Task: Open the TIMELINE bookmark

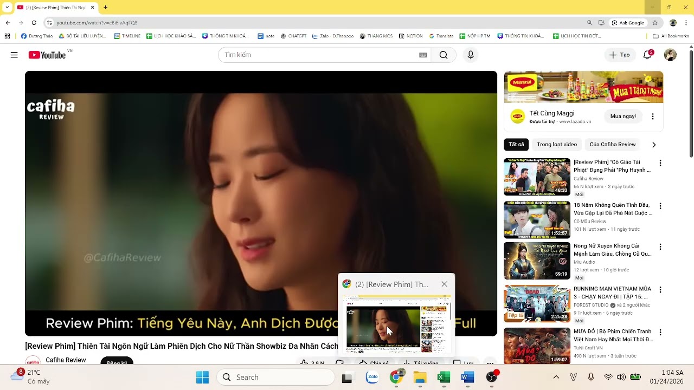Action: tap(127, 36)
